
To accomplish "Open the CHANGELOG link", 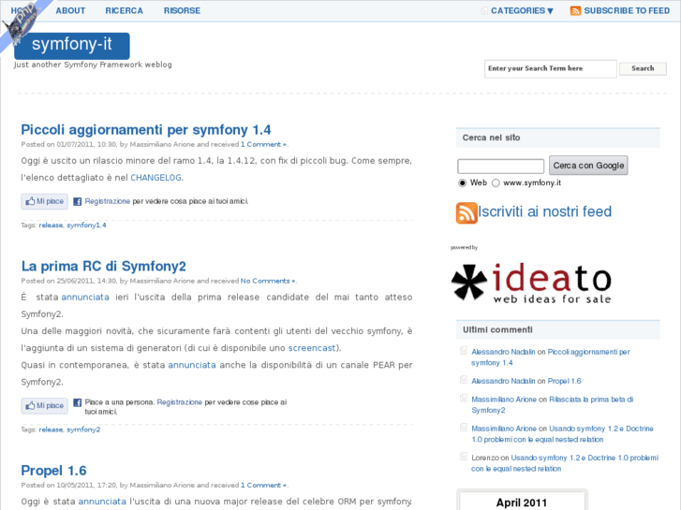I will pos(155,178).
